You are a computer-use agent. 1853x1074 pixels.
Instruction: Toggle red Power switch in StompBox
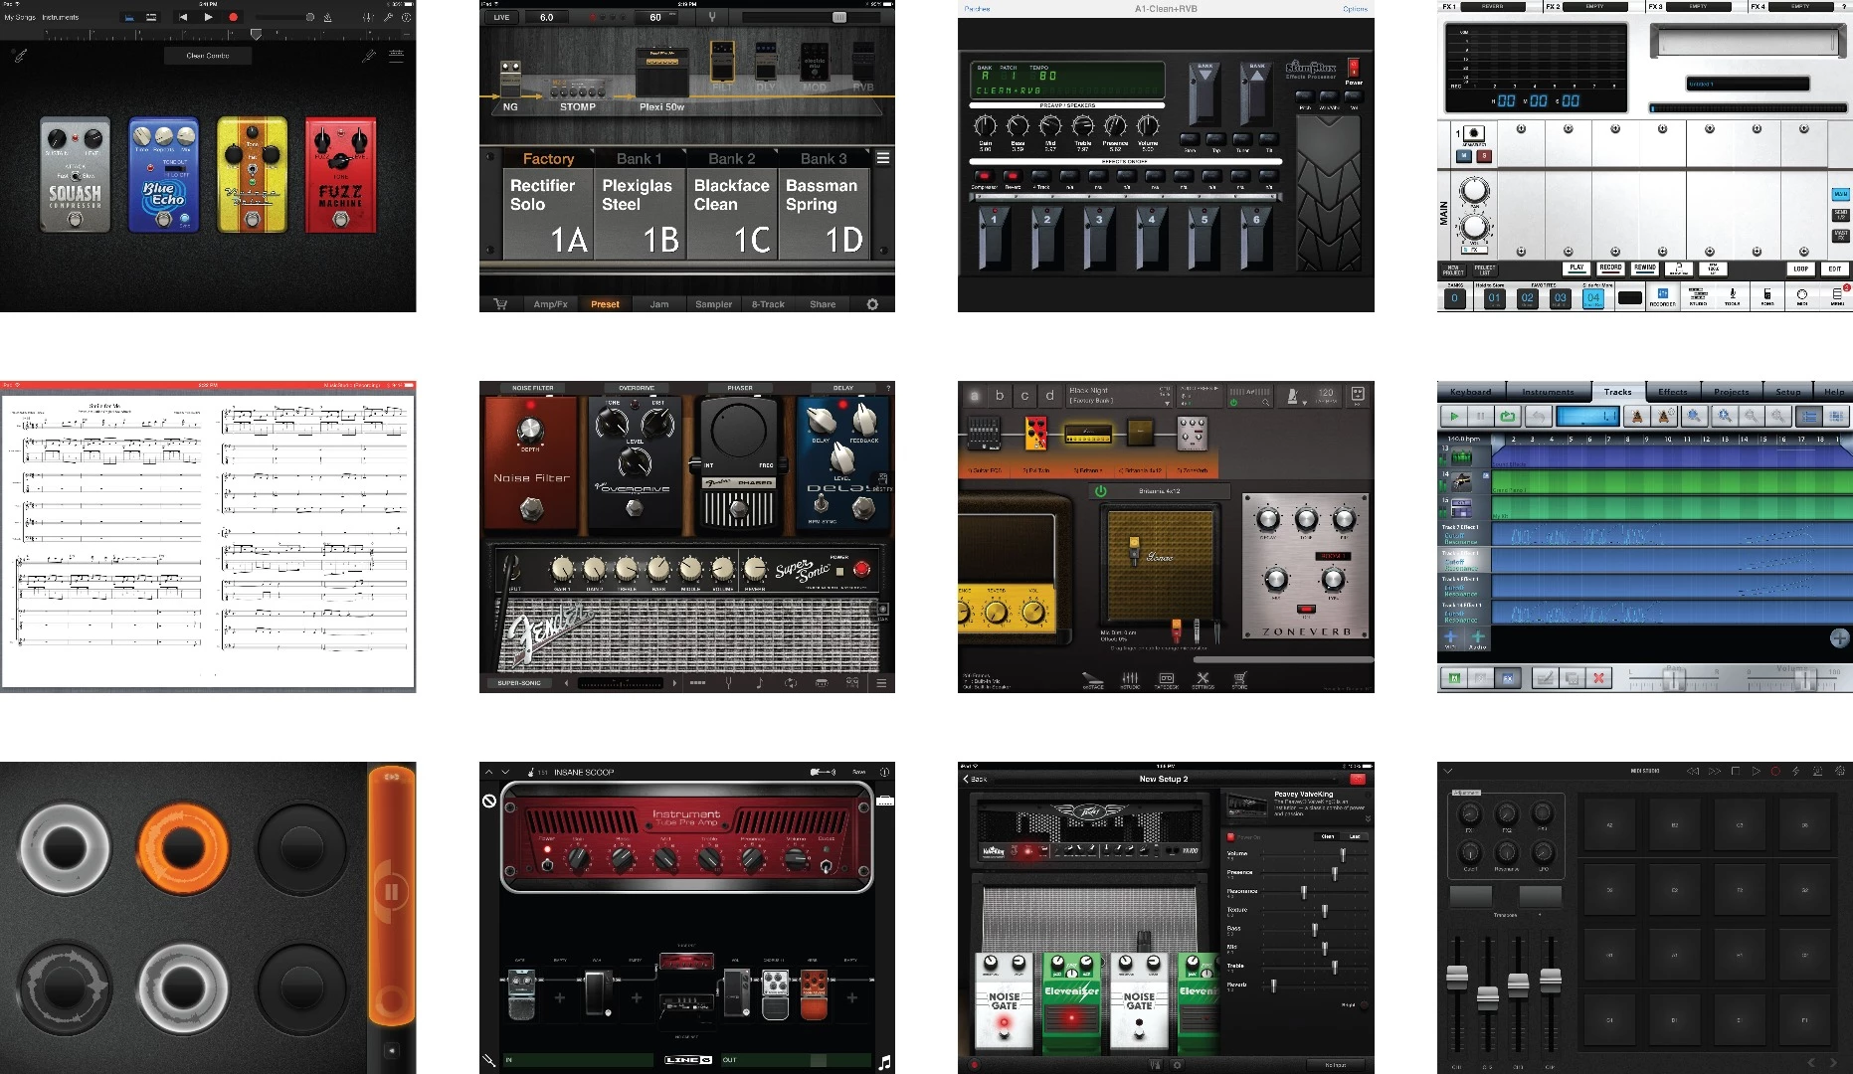coord(1353,68)
